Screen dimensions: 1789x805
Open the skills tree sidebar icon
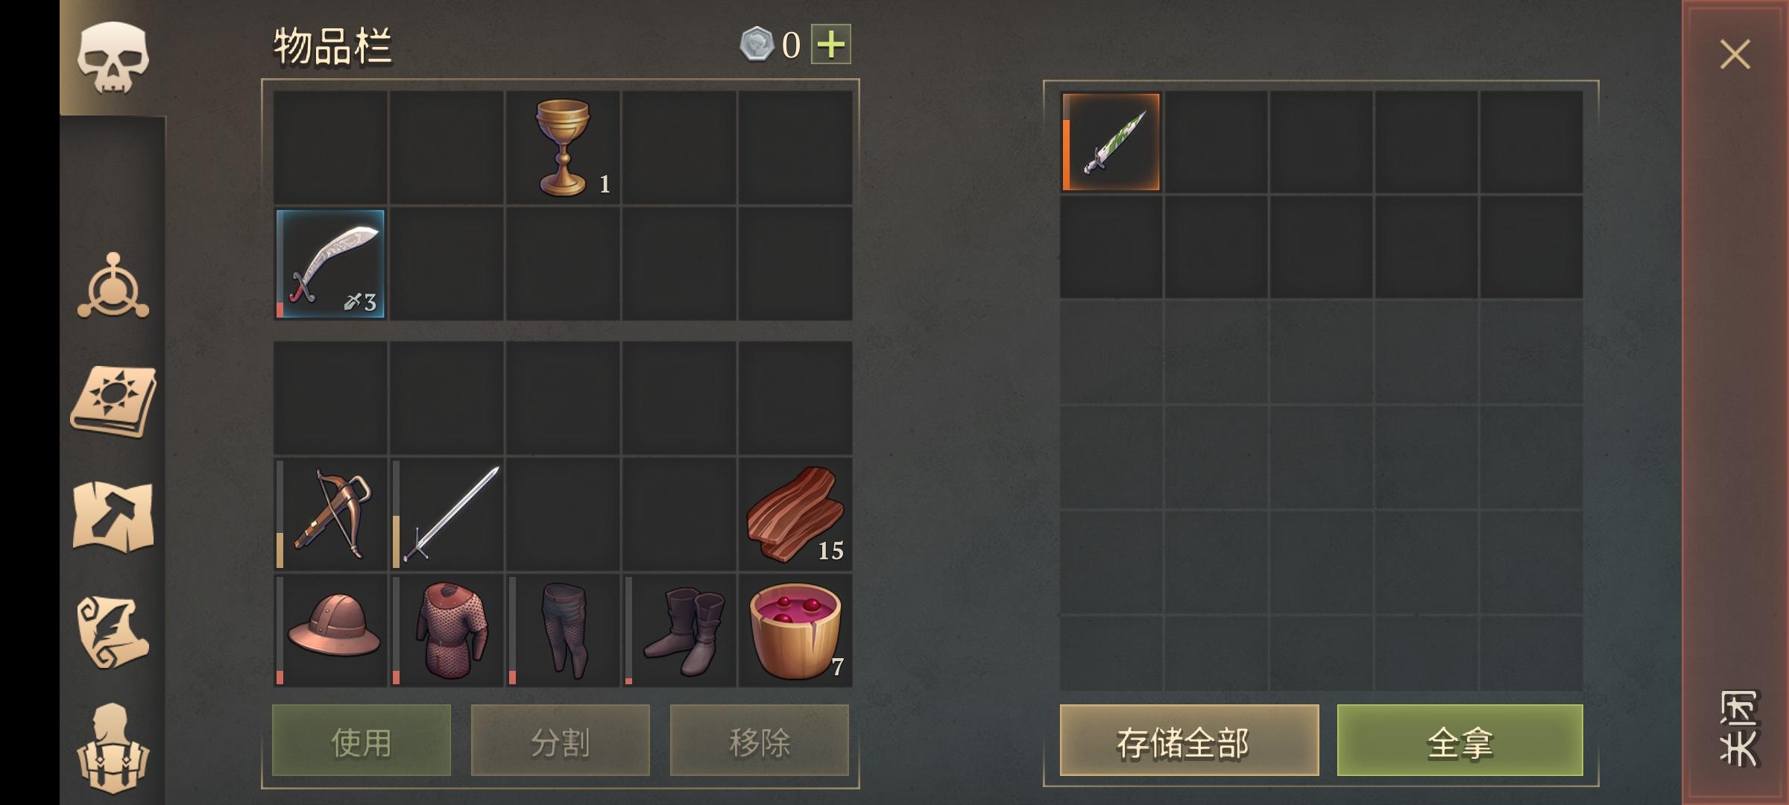point(113,287)
